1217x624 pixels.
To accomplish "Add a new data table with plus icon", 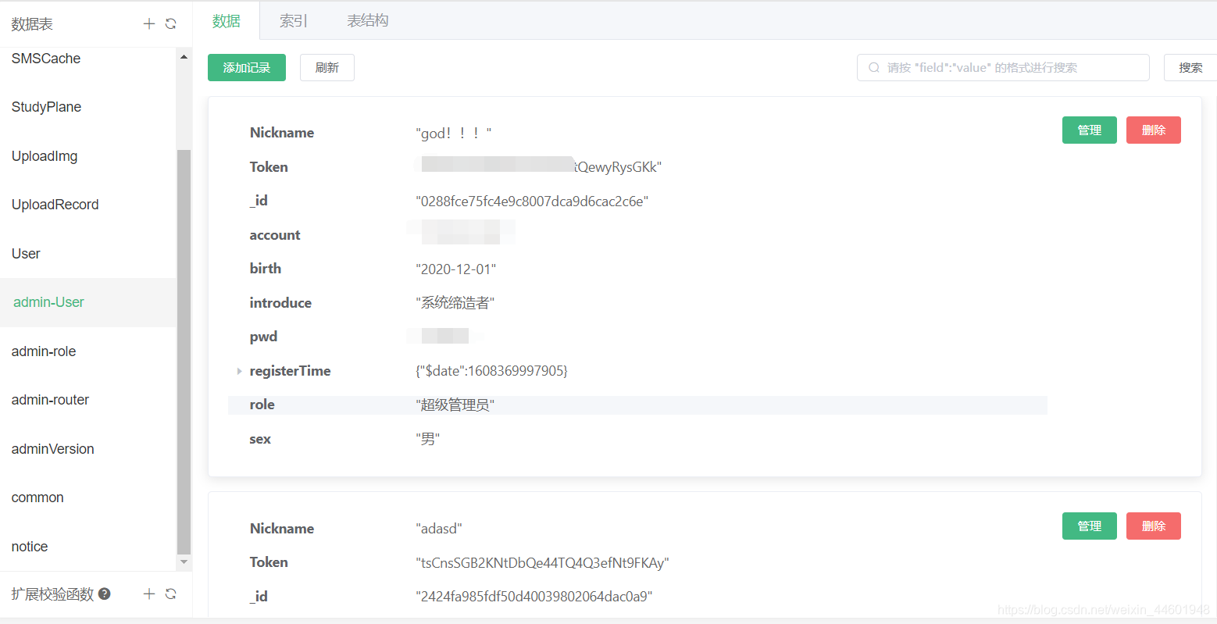I will click(149, 24).
